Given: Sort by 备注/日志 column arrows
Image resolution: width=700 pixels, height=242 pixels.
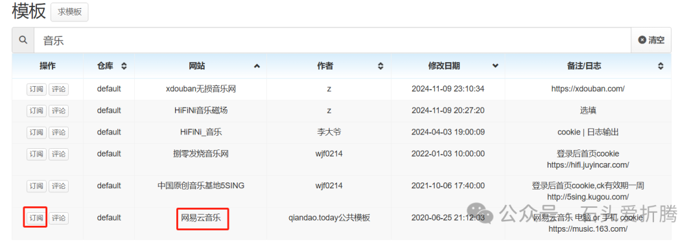Looking at the screenshot, I should click(x=660, y=66).
